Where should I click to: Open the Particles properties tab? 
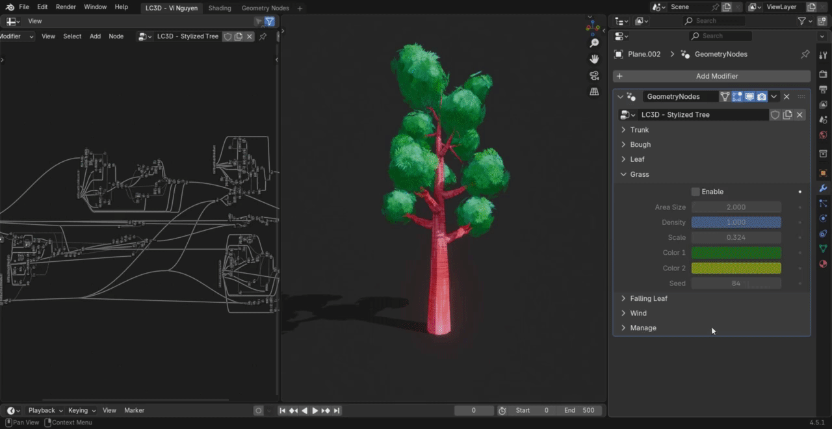(x=823, y=203)
